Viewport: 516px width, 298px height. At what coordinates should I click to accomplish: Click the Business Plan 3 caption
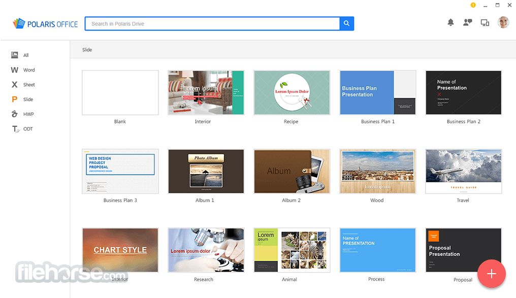coord(120,200)
